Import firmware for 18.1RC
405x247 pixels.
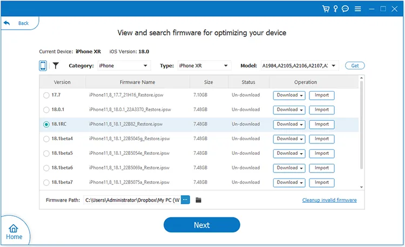322,125
